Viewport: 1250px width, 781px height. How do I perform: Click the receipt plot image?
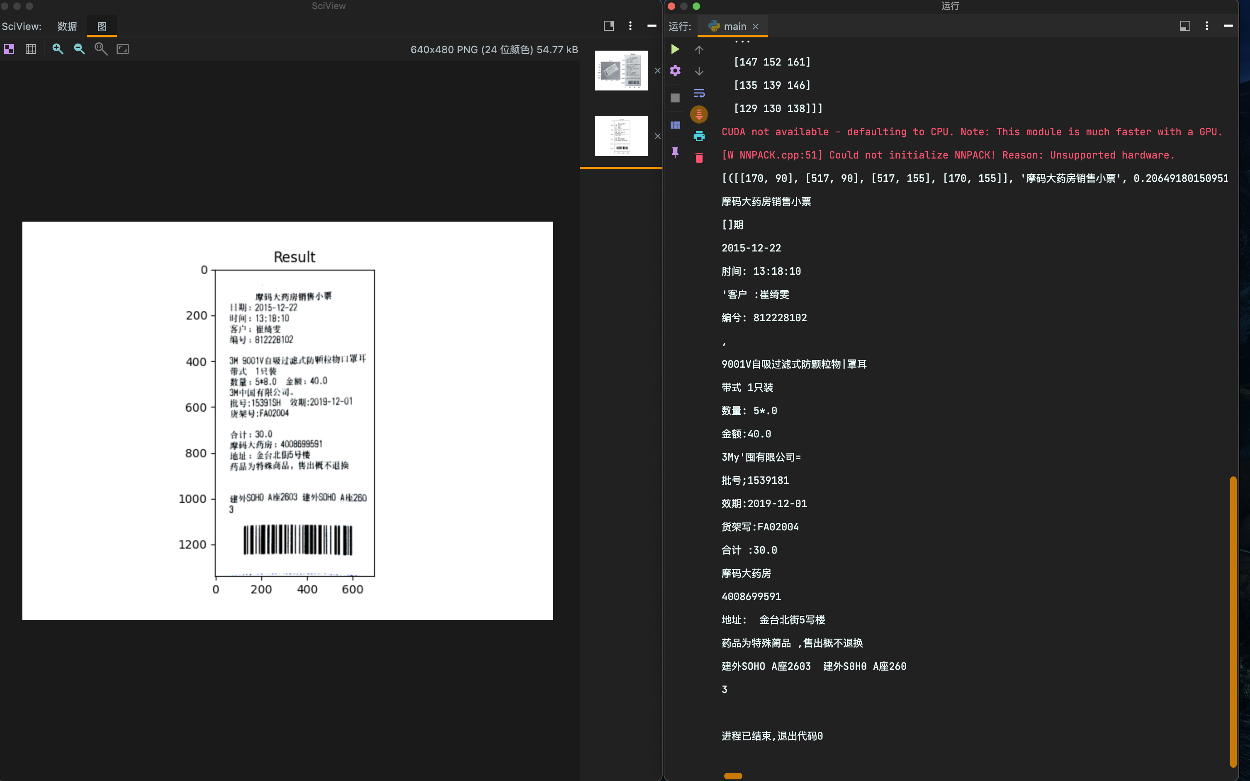tap(287, 420)
